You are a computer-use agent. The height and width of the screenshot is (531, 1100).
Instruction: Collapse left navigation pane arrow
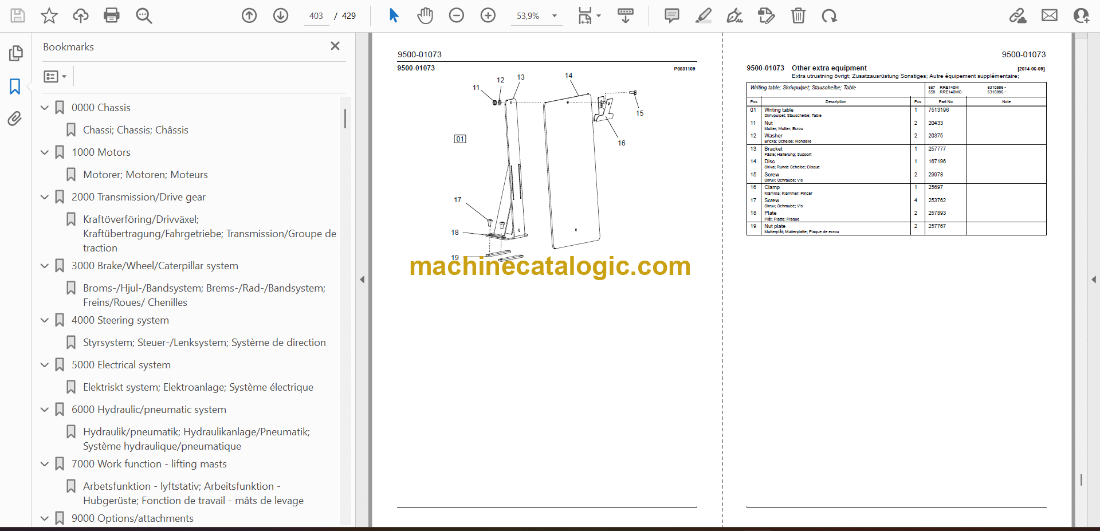coord(362,280)
